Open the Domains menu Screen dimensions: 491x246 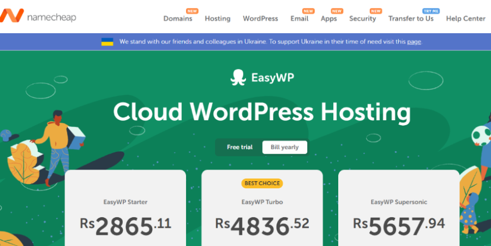178,18
